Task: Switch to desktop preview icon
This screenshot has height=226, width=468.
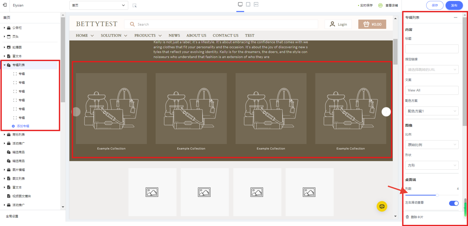Action: pyautogui.click(x=240, y=5)
